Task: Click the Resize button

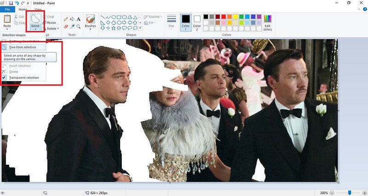Action: (50, 23)
